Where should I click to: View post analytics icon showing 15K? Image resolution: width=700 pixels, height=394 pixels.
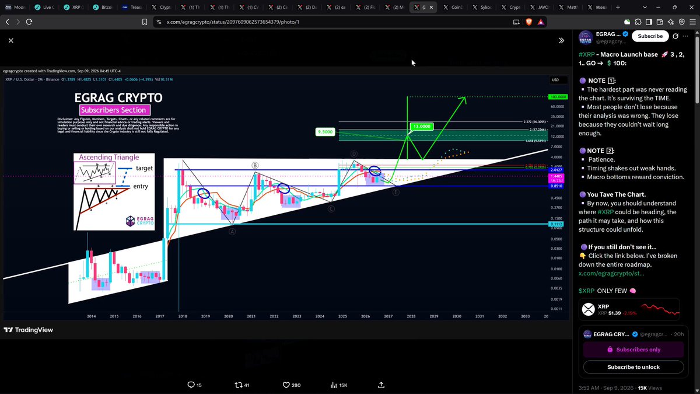(339, 385)
